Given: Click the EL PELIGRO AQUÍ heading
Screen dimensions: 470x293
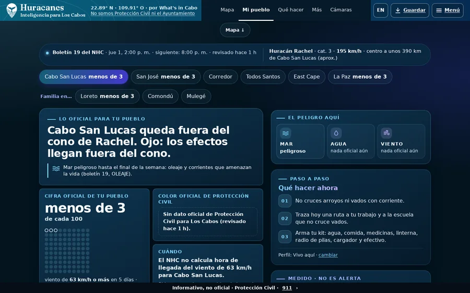Looking at the screenshot, I should coord(313,118).
